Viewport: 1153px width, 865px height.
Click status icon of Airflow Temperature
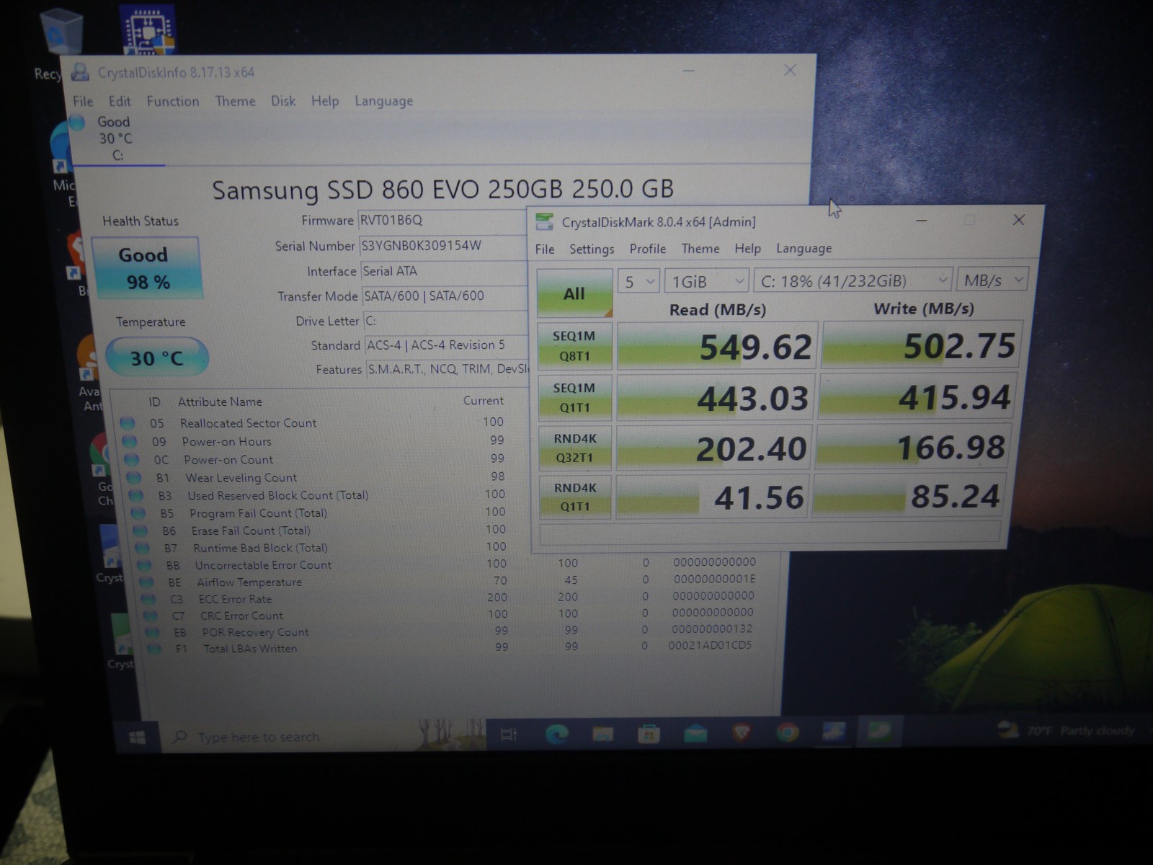coord(146,582)
